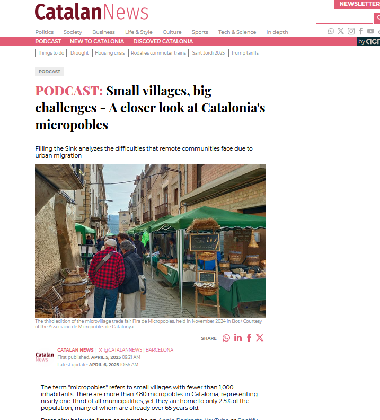Open the Politics menu section

pyautogui.click(x=45, y=32)
